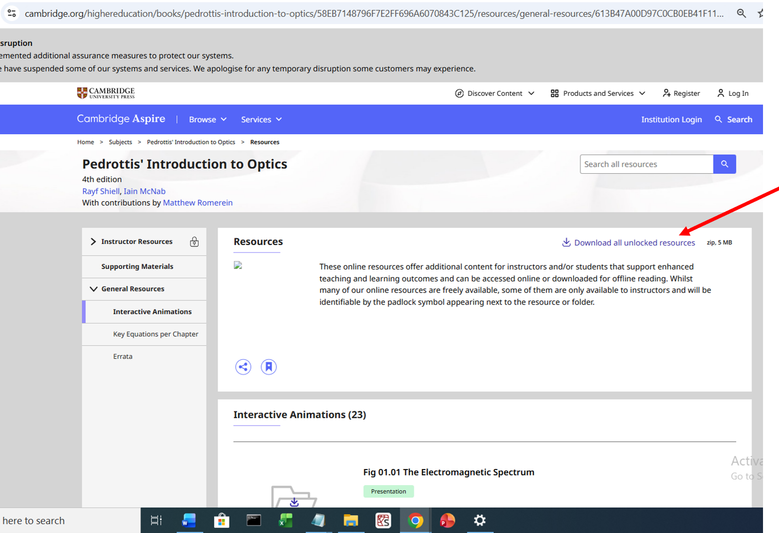Open author Iain McNab's link

pos(144,191)
